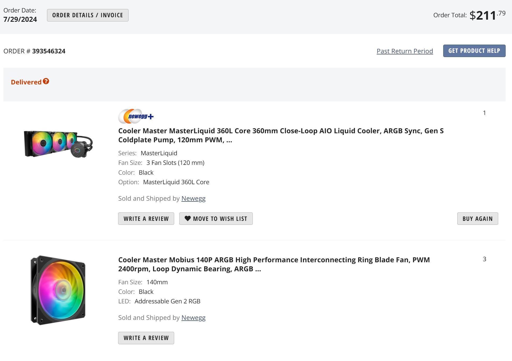This screenshot has width=512, height=361.
Task: Open the Cooler Master Mobius 140P product title
Action: [274, 264]
